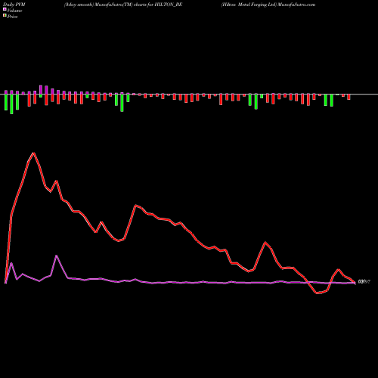Click the 'HILTON_BE' chart title text
Viewport: 378px width, 378px height.
point(169,5)
